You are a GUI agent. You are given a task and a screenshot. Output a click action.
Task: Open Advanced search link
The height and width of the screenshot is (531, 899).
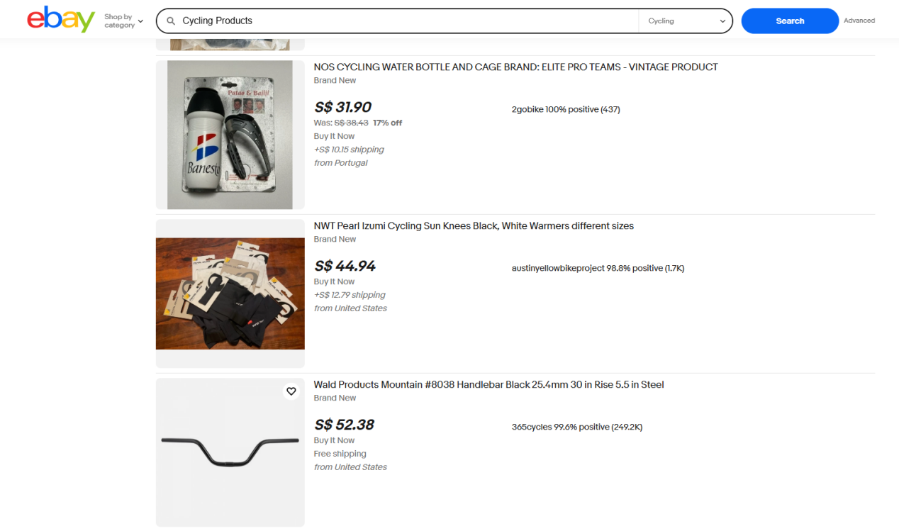pos(859,21)
